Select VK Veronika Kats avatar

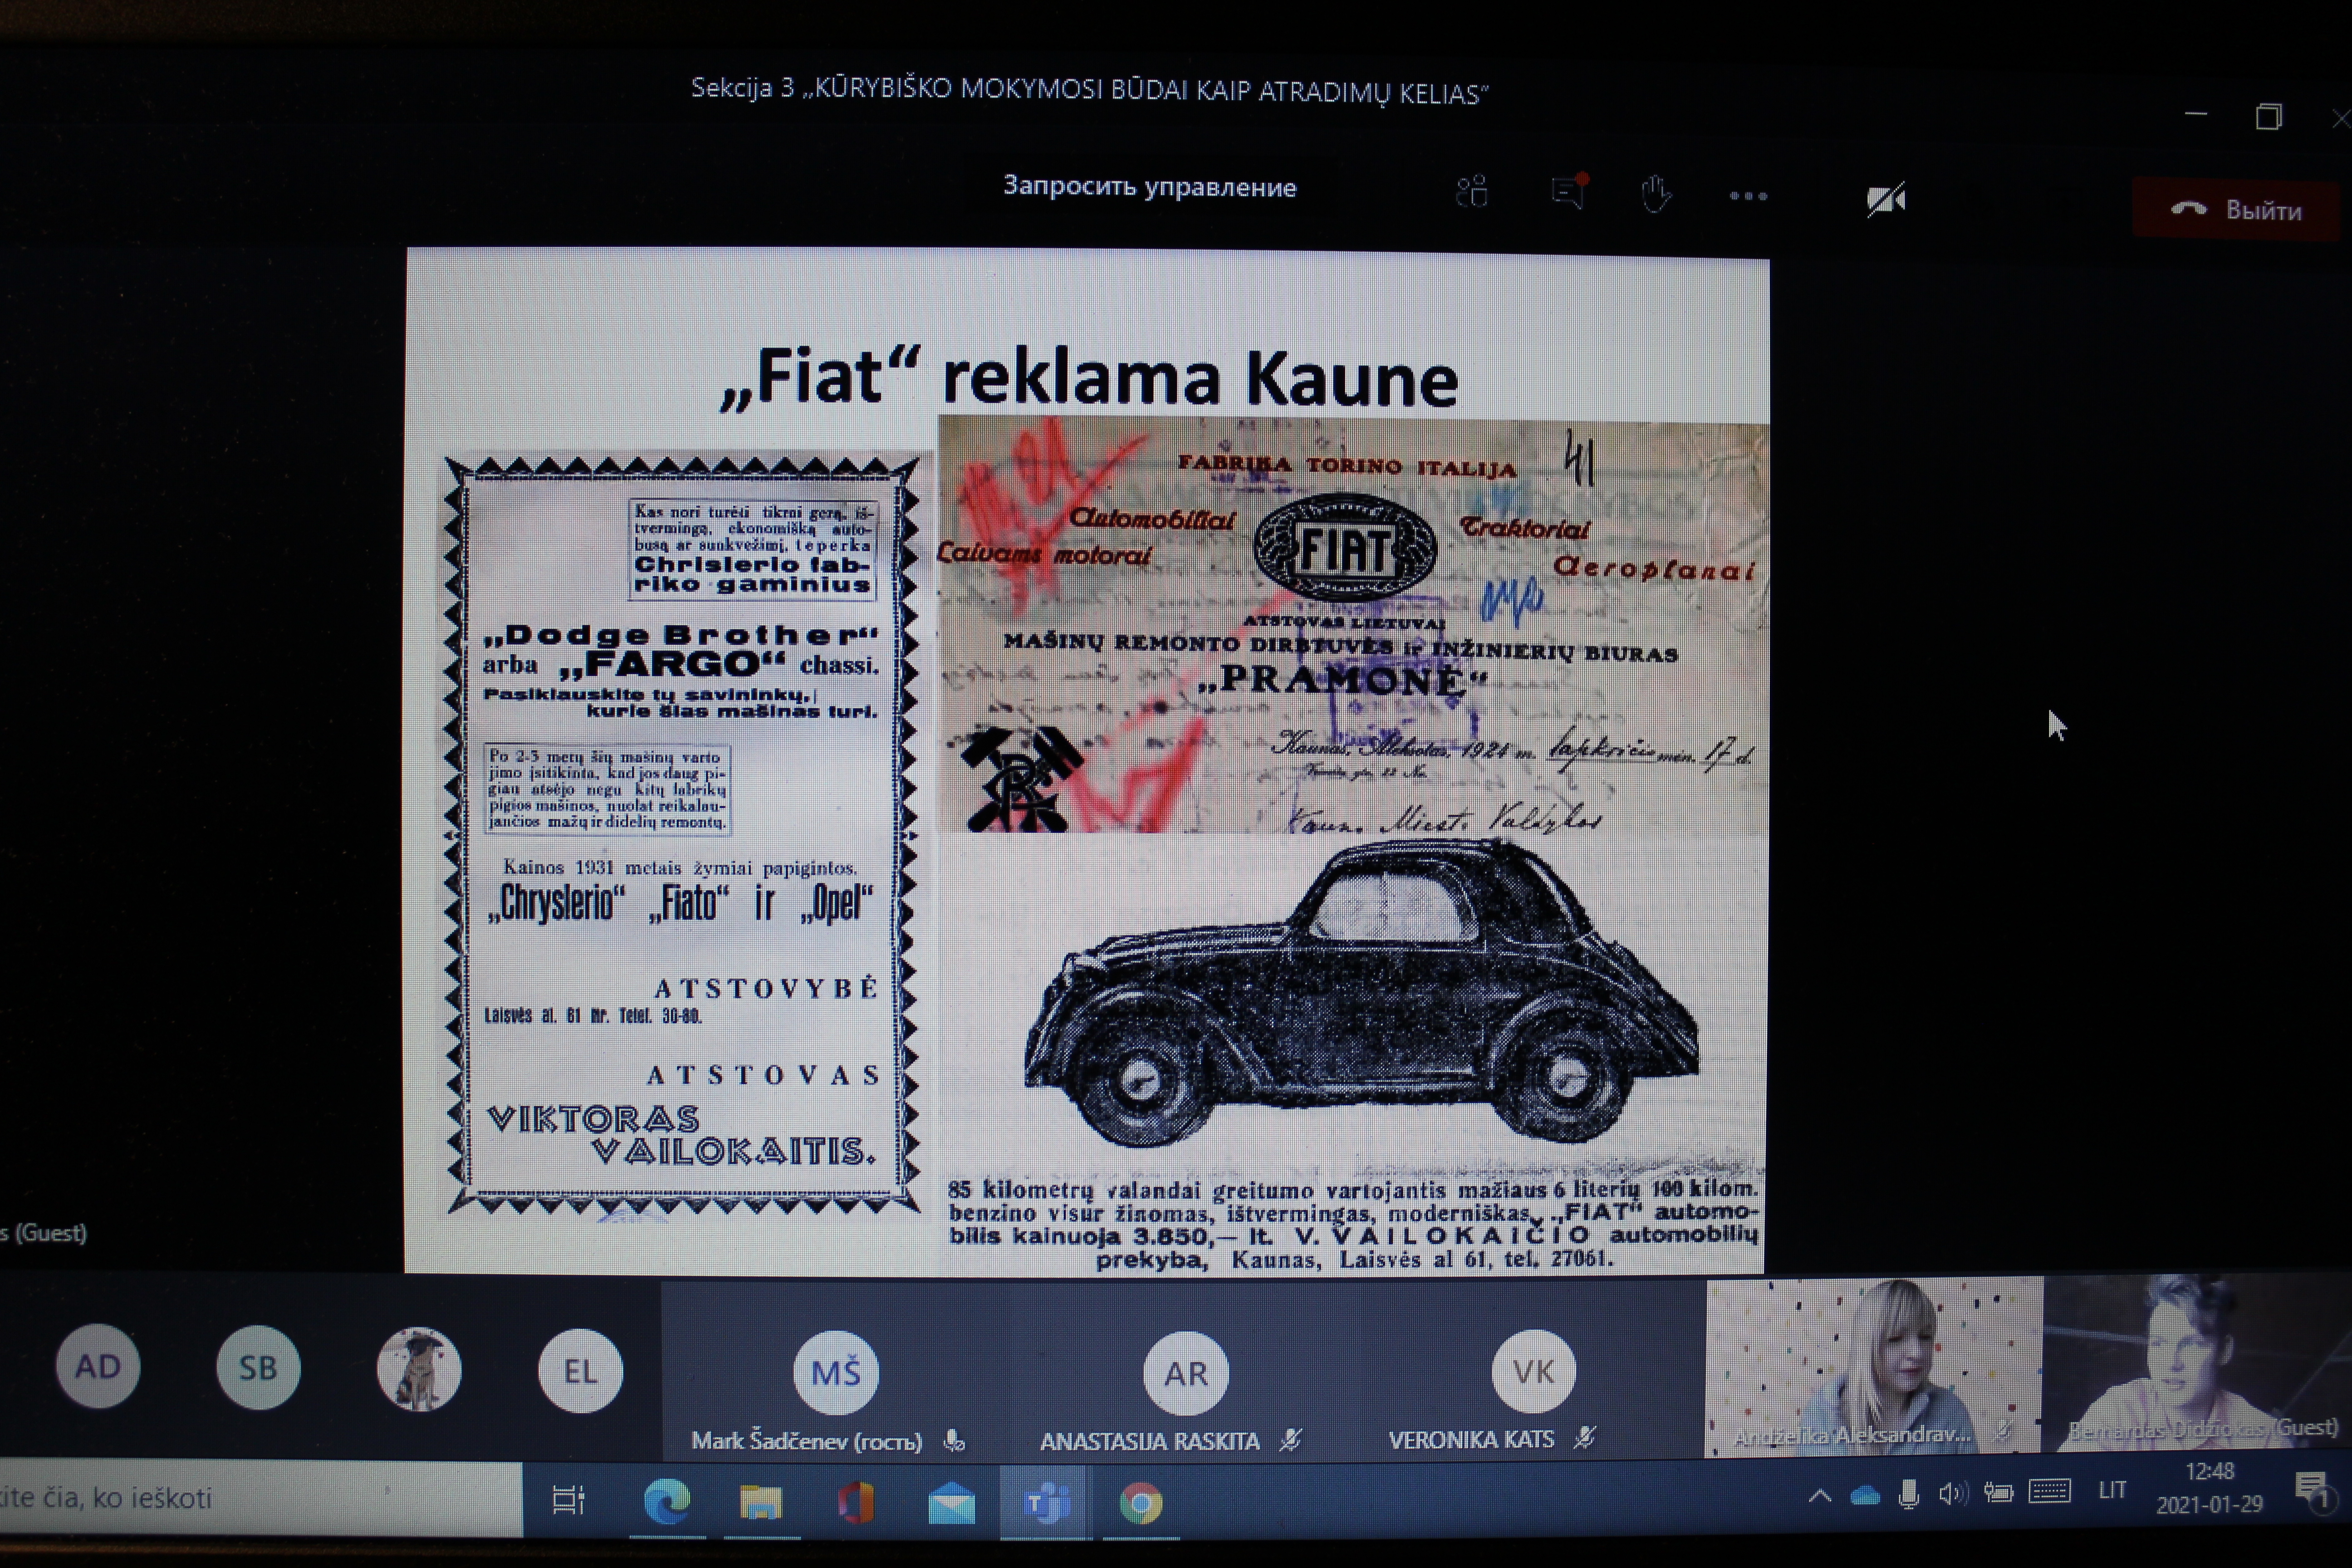click(1533, 1371)
